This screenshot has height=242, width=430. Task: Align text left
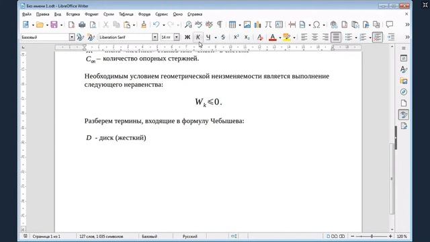[x=304, y=37]
